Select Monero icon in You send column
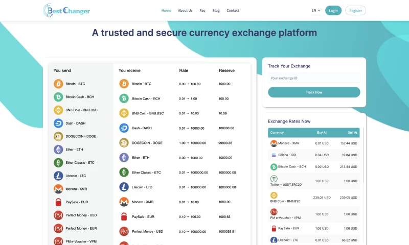 click(58, 189)
